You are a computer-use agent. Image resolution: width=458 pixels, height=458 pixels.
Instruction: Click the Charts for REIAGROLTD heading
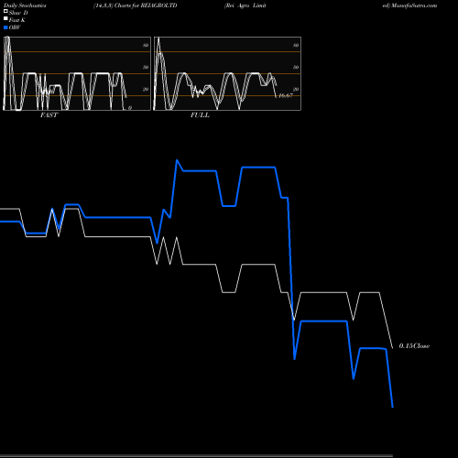coord(146,5)
